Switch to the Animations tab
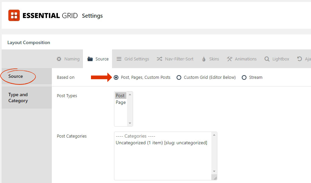This screenshot has height=183, width=311. [x=241, y=59]
